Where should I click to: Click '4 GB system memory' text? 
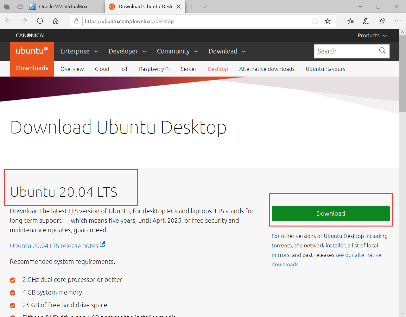coord(52,292)
